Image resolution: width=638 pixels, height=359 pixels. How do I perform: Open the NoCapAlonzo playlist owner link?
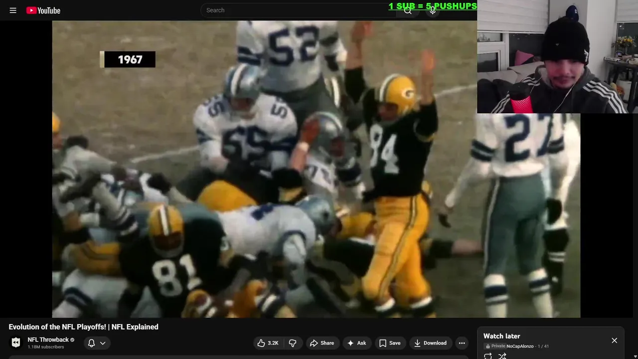[520, 346]
